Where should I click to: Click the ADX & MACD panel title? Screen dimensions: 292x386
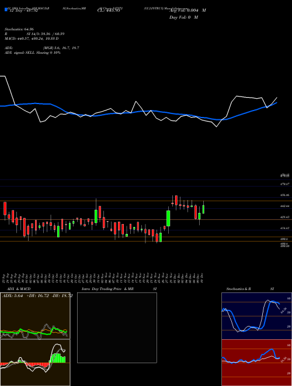click(x=19, y=289)
